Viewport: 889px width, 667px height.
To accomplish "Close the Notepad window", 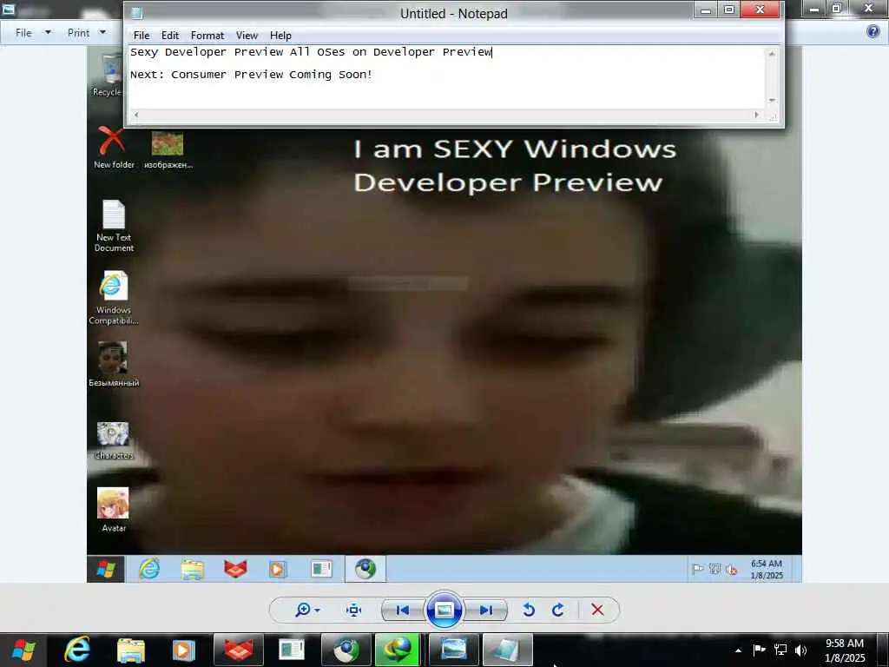I will point(761,10).
